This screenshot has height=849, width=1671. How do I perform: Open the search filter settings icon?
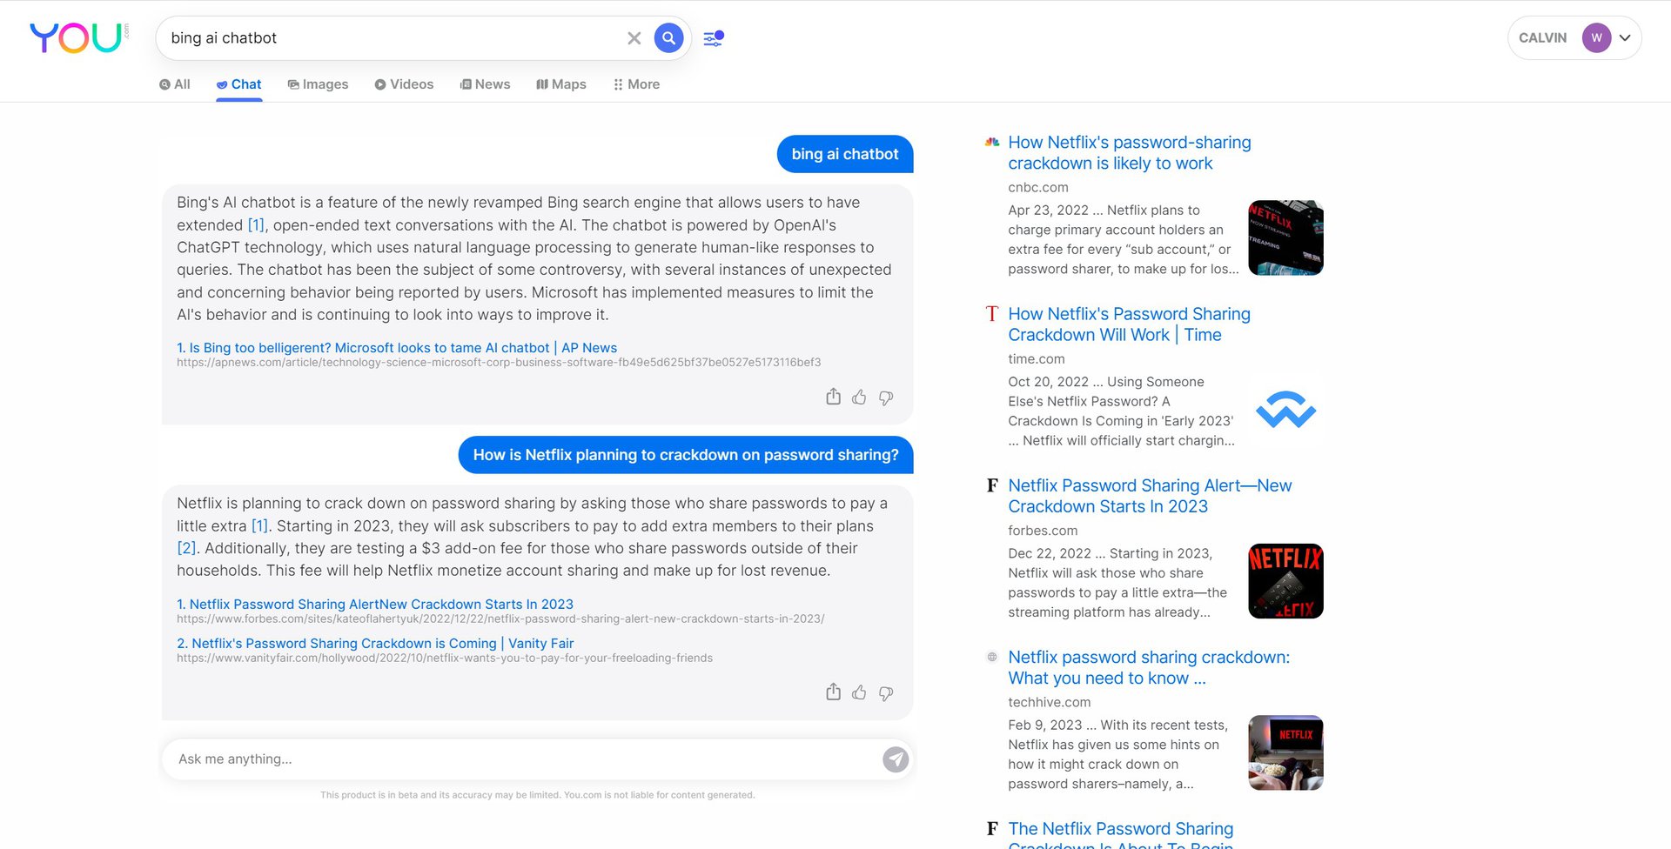(713, 38)
